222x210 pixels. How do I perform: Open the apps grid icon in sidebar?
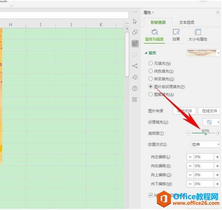134,99
